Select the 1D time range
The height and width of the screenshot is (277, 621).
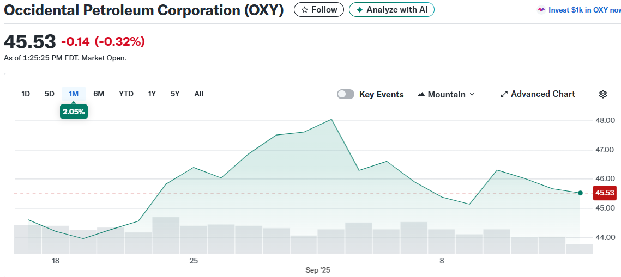(x=25, y=94)
